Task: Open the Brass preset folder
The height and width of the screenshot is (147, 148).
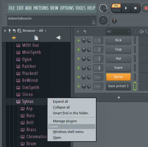Action: point(31,130)
